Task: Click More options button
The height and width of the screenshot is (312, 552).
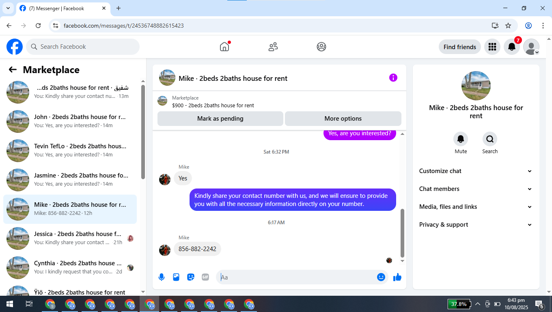Action: (x=343, y=119)
